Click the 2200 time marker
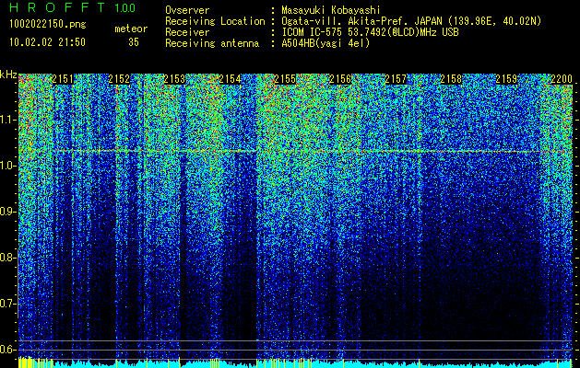 (562, 79)
